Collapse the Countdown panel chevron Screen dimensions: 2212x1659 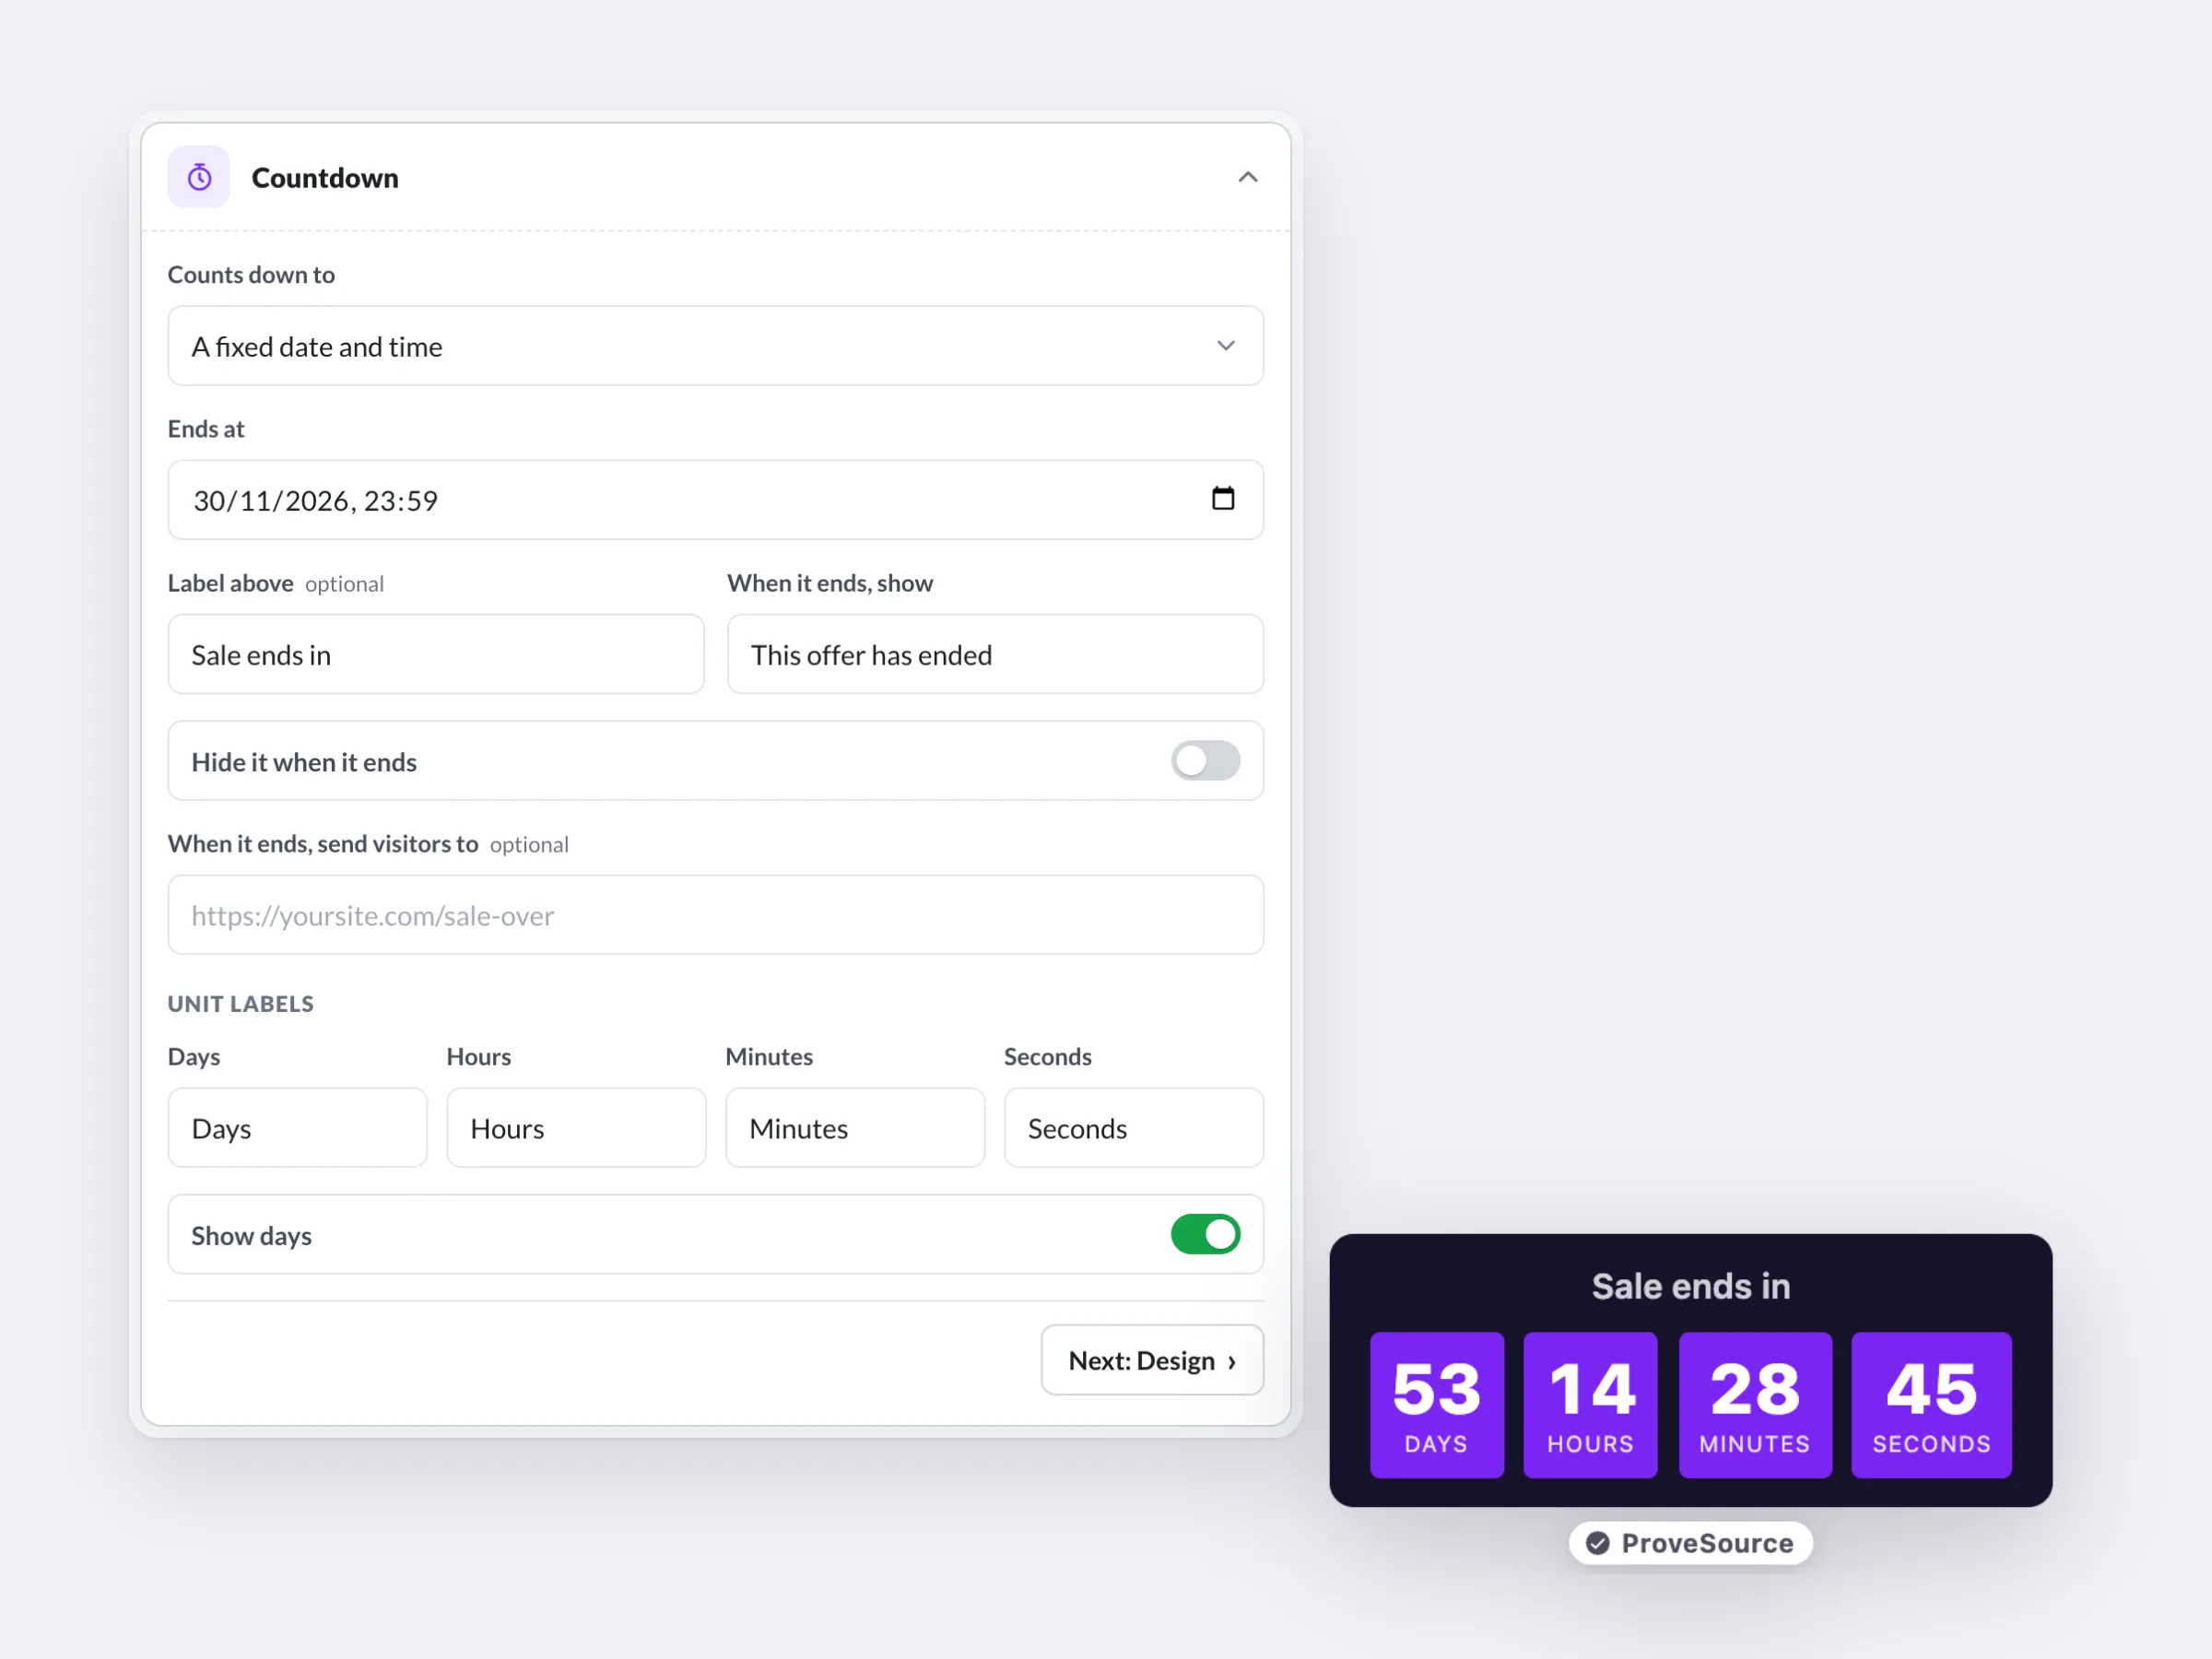pyautogui.click(x=1247, y=177)
